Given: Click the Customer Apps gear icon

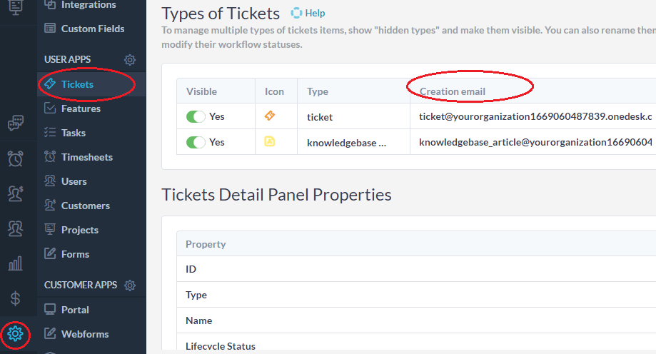Looking at the screenshot, I should click(130, 285).
